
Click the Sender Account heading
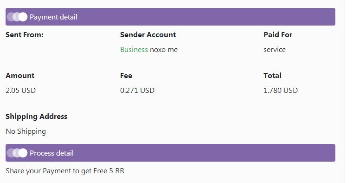(x=148, y=35)
